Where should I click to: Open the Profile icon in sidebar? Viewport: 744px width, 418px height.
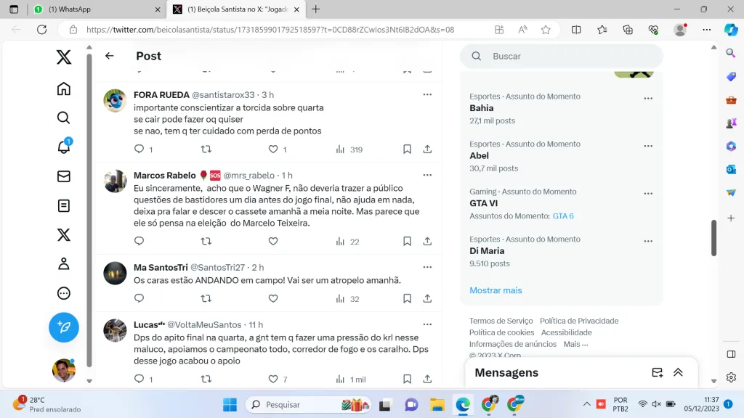pyautogui.click(x=64, y=264)
